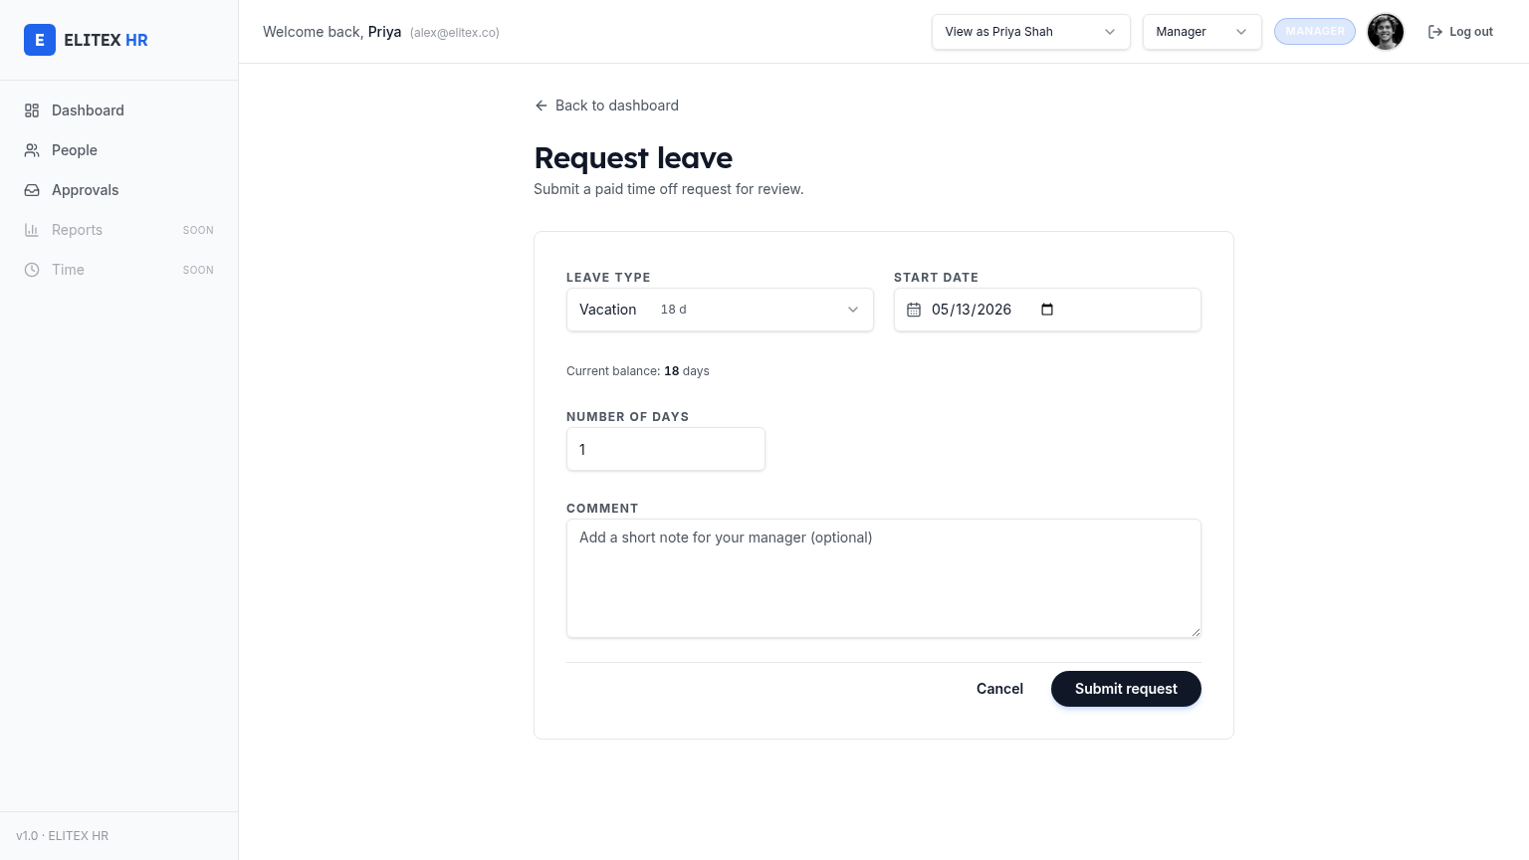Click the chevron in View as dropdown
Image resolution: width=1529 pixels, height=860 pixels.
pyautogui.click(x=1110, y=32)
